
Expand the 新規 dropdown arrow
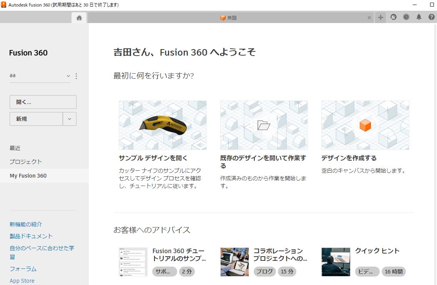[x=70, y=119]
